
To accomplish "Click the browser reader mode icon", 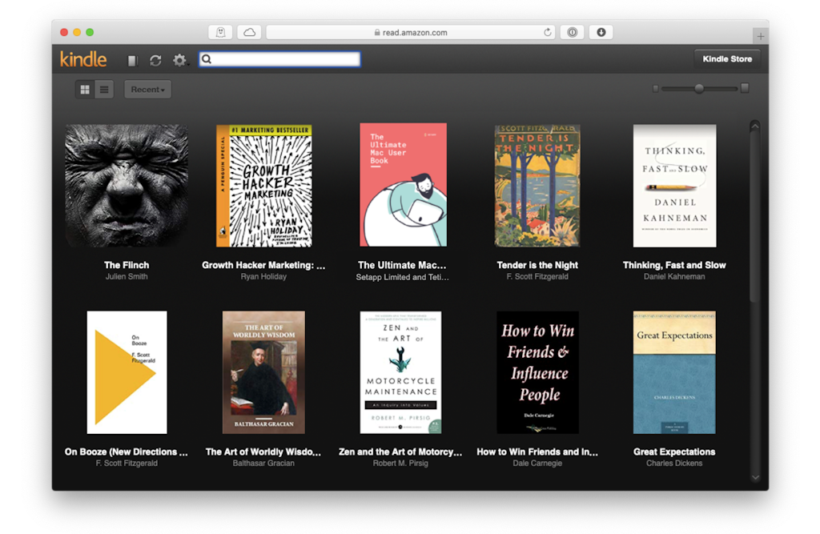I will pos(220,32).
